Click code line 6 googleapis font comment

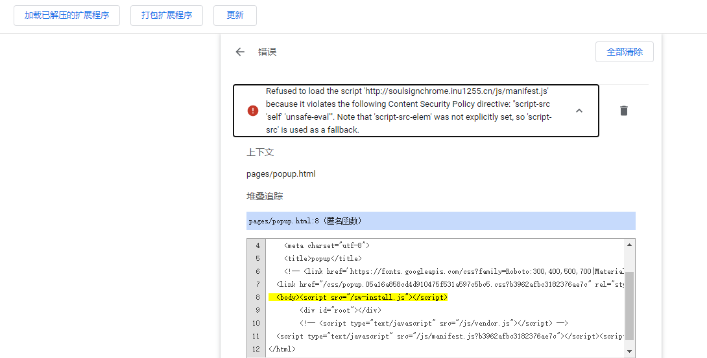pos(454,271)
